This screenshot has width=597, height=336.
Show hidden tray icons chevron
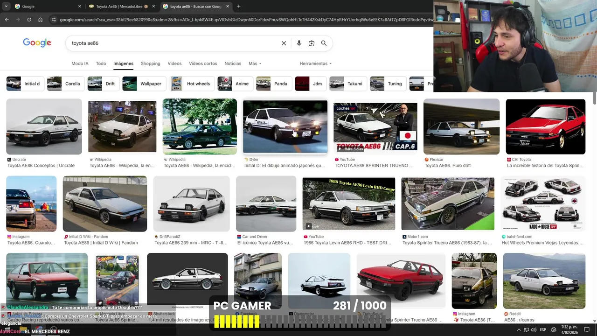(x=518, y=330)
